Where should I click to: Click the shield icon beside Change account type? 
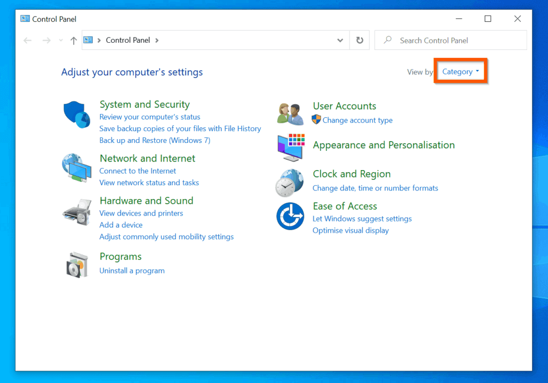tap(316, 119)
